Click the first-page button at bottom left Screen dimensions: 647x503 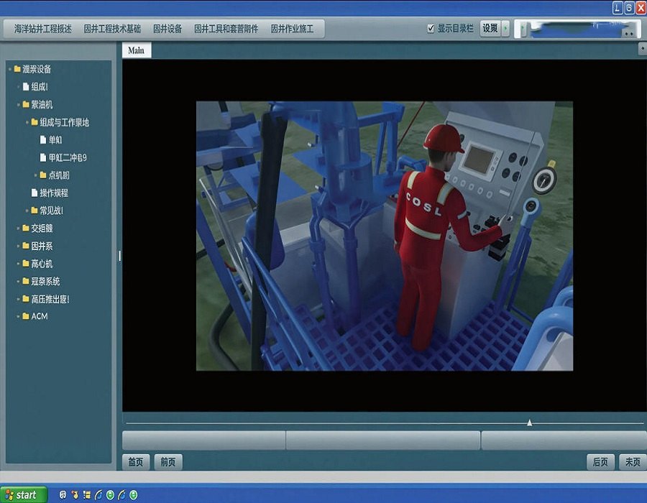point(136,462)
